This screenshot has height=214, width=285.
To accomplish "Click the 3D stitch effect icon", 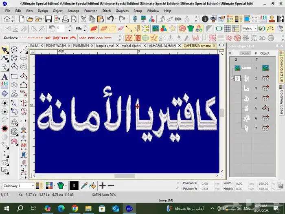I will point(262,38).
